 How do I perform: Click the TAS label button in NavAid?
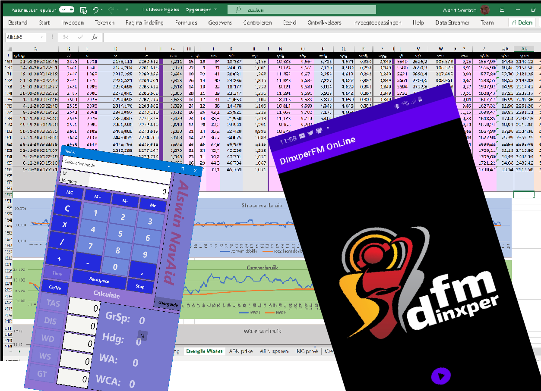(54, 303)
